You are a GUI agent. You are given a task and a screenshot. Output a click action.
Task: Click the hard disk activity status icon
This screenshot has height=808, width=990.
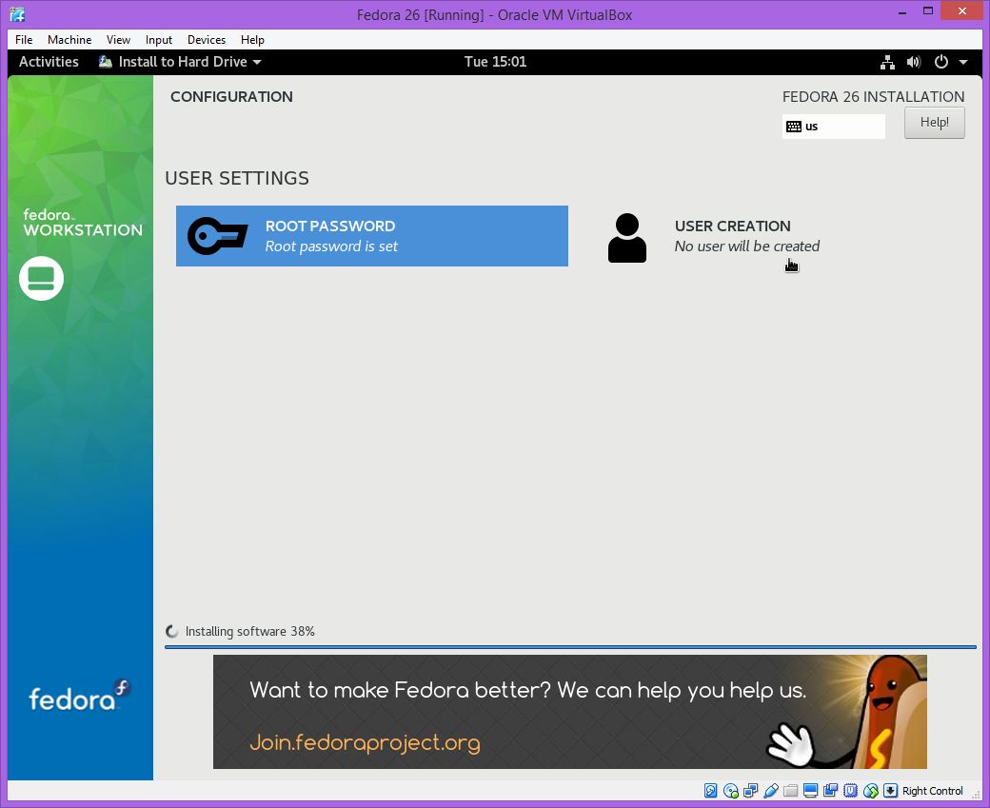tap(710, 790)
